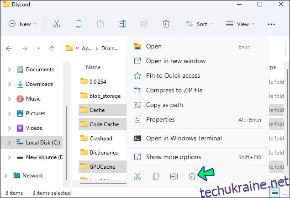Choose Properties from context menu
The height and width of the screenshot is (198, 290).
(198, 120)
